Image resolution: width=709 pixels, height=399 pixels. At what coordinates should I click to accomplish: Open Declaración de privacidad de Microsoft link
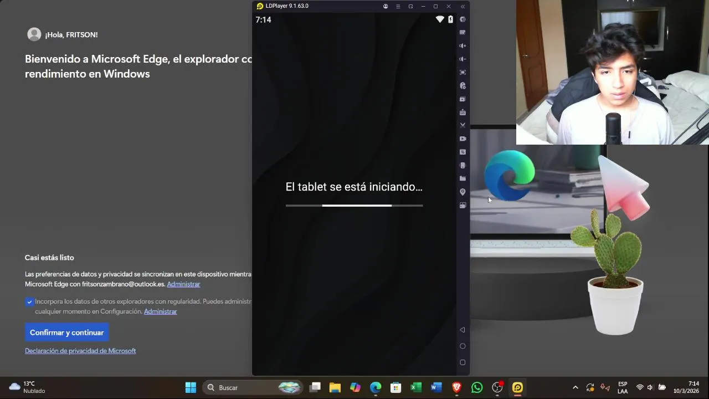[80, 351]
